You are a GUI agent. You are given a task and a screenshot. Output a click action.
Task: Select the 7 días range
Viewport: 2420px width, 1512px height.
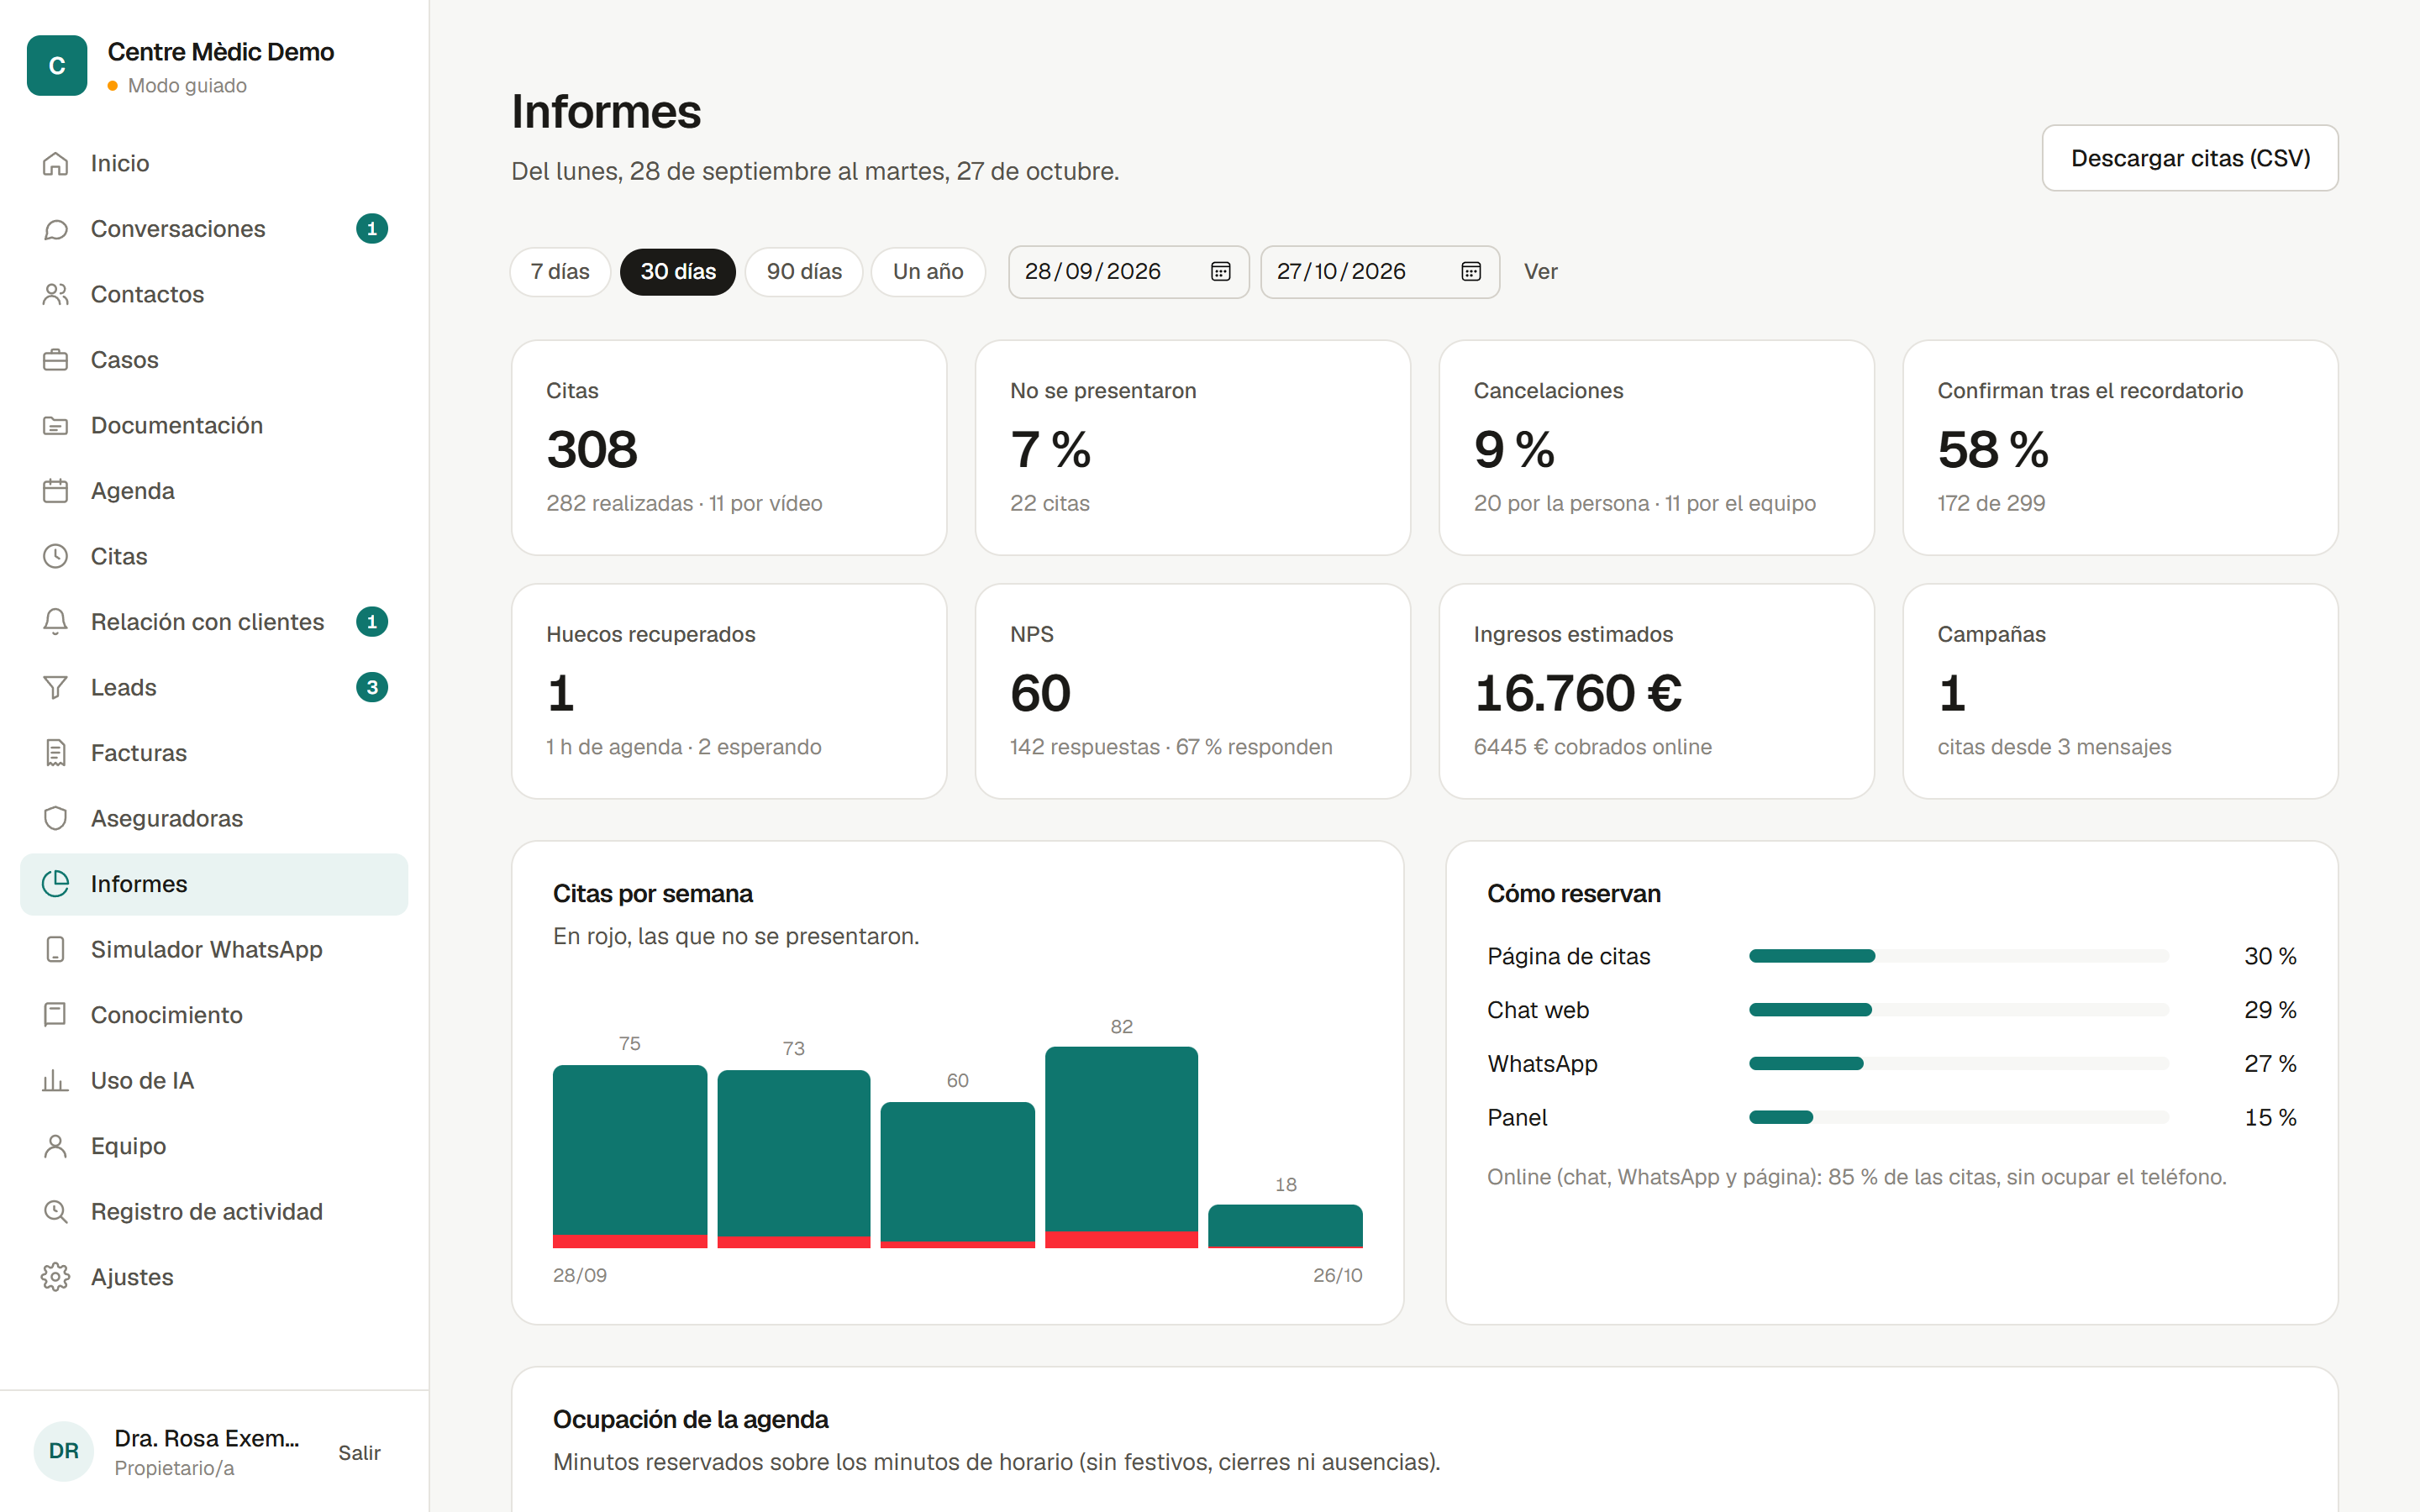(560, 272)
